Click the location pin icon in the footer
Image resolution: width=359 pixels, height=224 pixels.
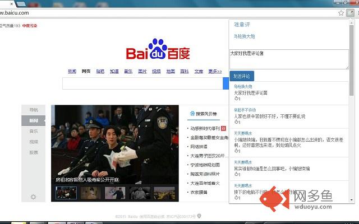click(x=199, y=216)
